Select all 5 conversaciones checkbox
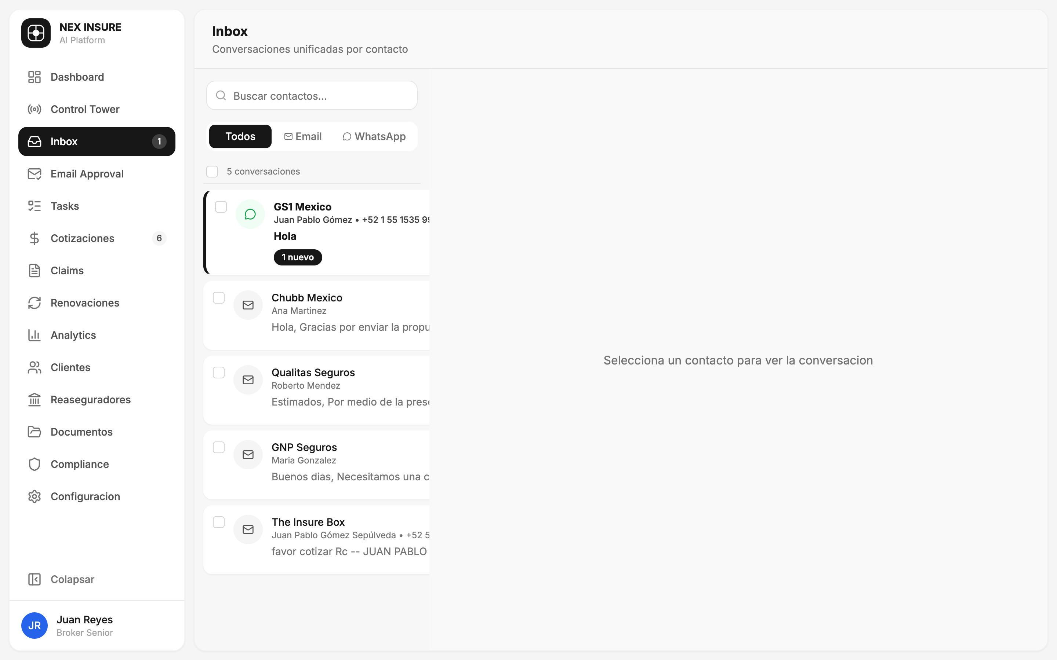The height and width of the screenshot is (660, 1057). (213, 171)
